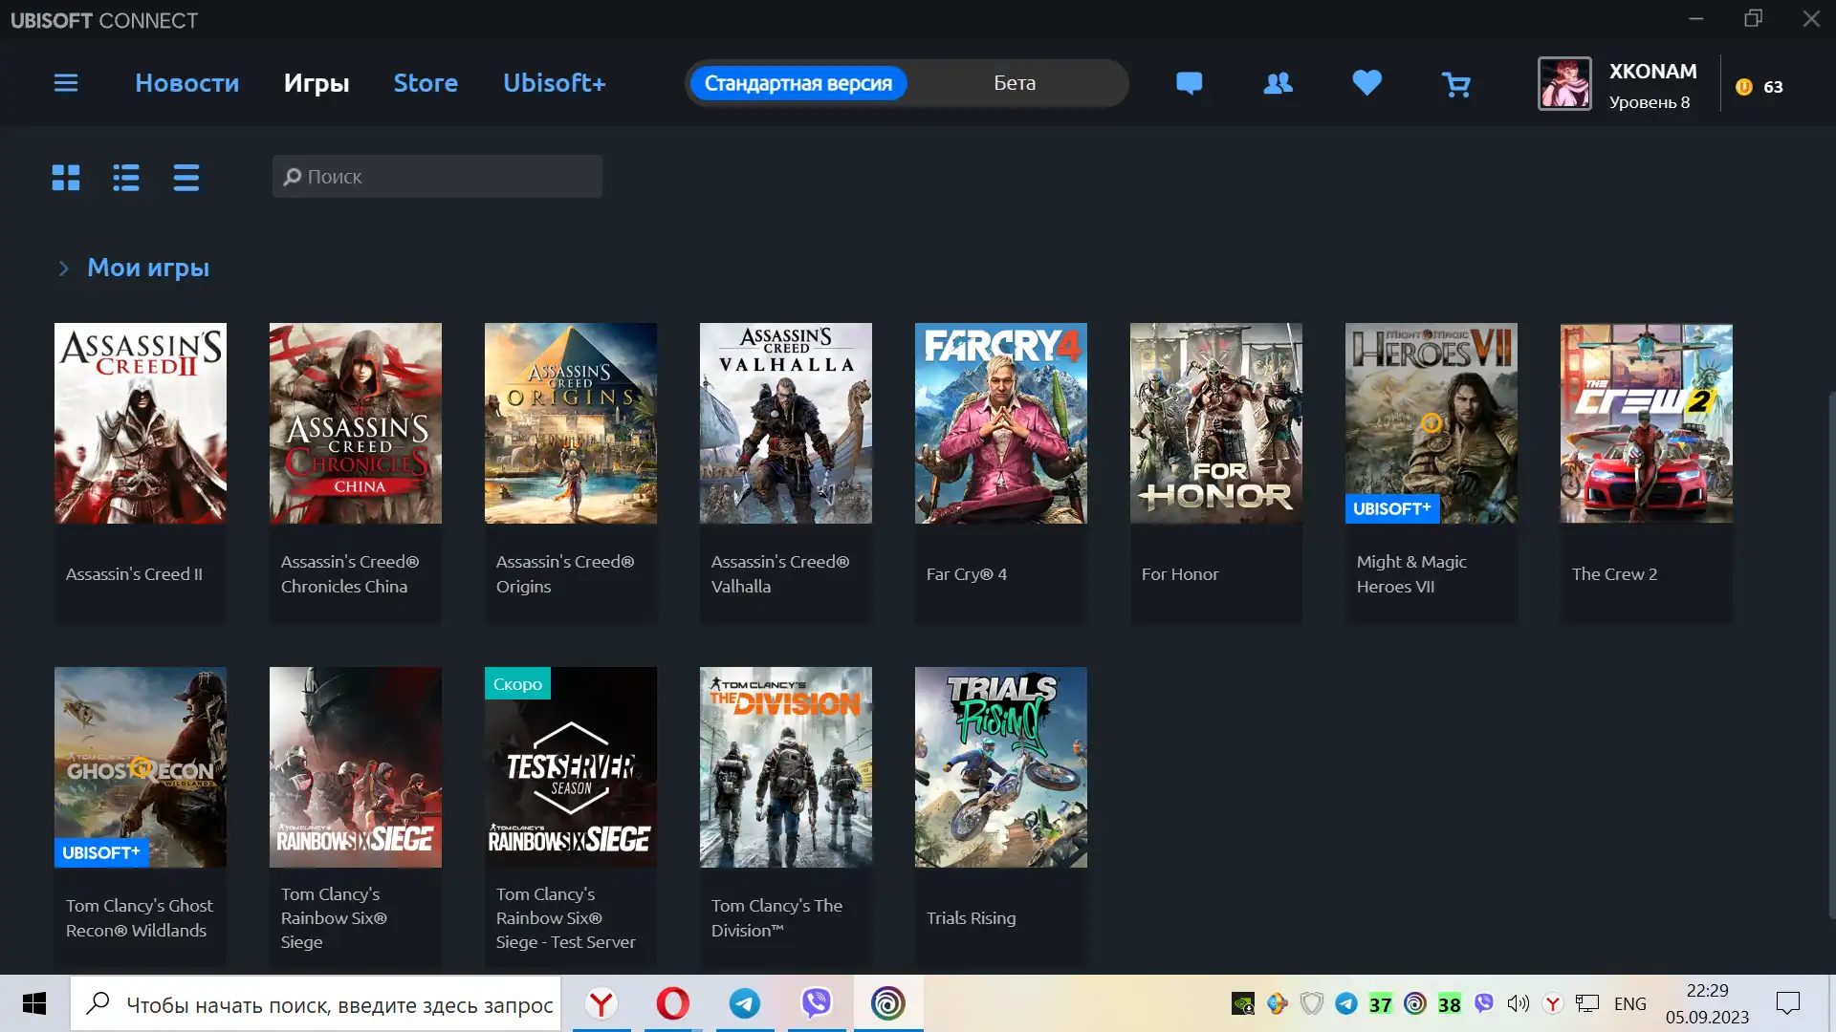The width and height of the screenshot is (1836, 1032).
Task: Open the hamburger main menu
Action: click(66, 83)
